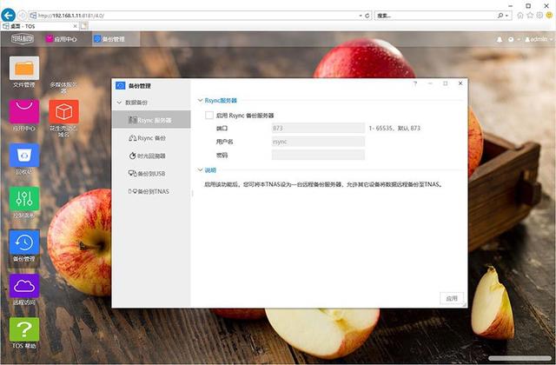Click the port field showing 873

tap(318, 128)
